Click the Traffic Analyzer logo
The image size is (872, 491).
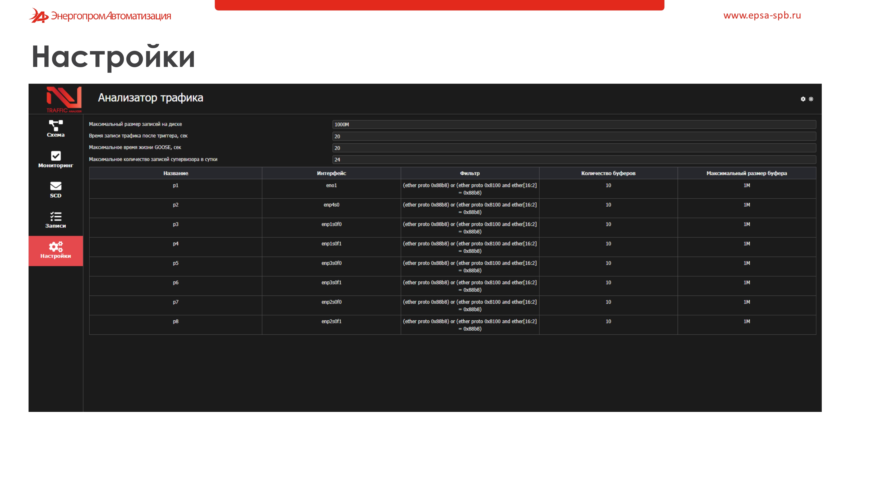[x=64, y=99]
